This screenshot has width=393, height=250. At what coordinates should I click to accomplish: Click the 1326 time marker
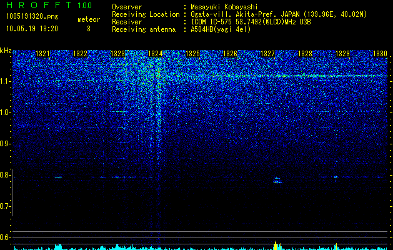coord(230,54)
